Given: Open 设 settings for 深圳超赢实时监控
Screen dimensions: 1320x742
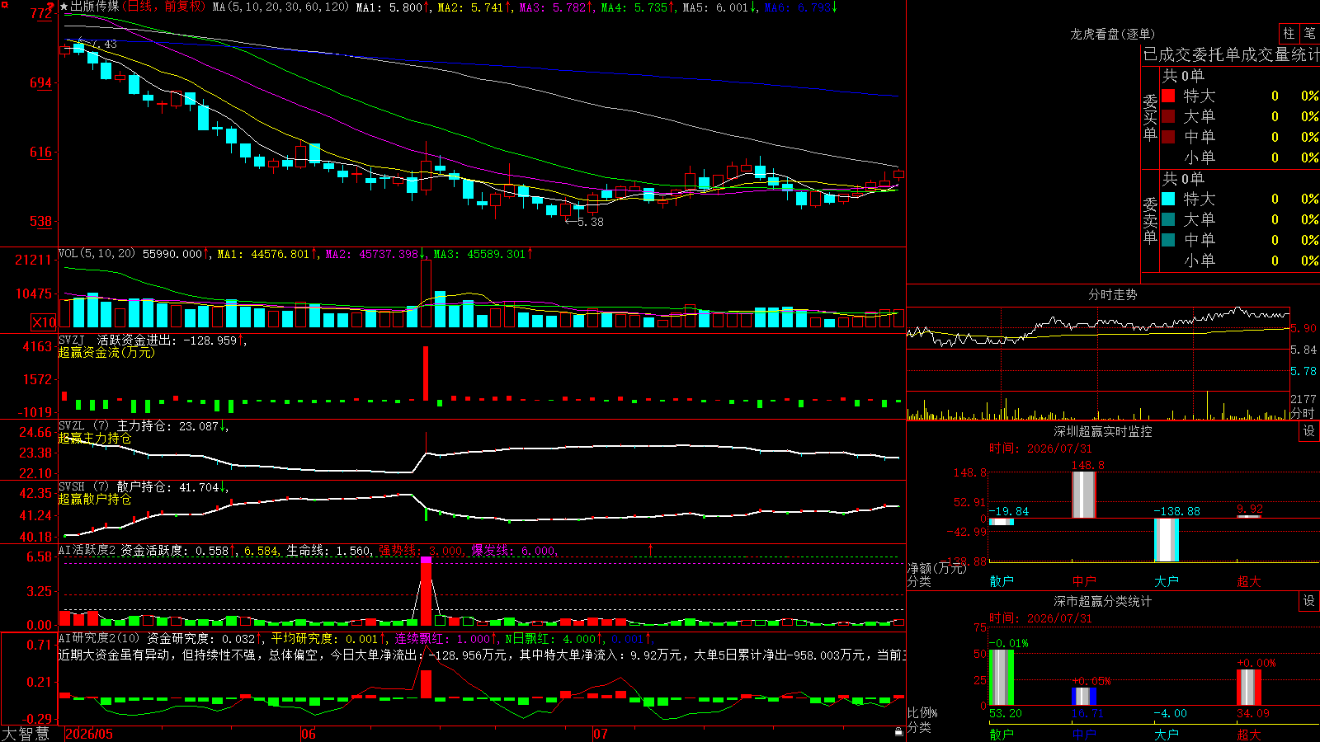Looking at the screenshot, I should (1309, 431).
